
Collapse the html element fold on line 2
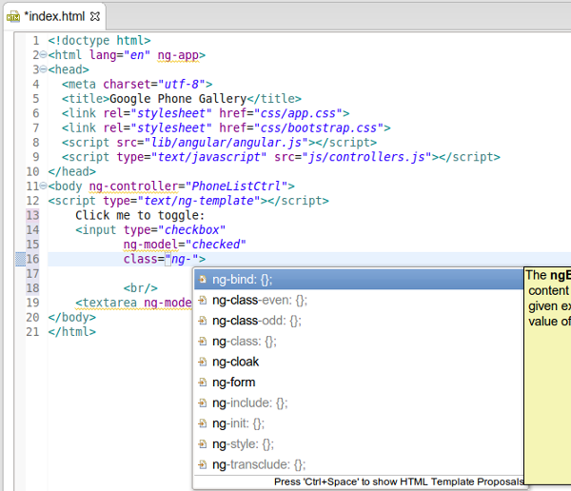44,54
